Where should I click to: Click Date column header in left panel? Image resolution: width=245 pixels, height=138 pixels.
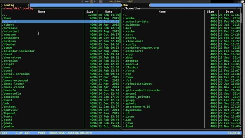coord(109,11)
